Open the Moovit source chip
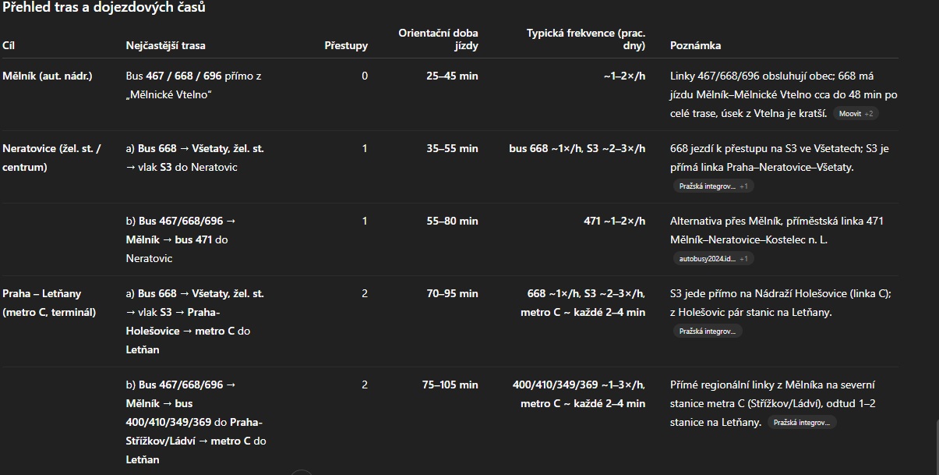939x475 pixels. click(856, 114)
